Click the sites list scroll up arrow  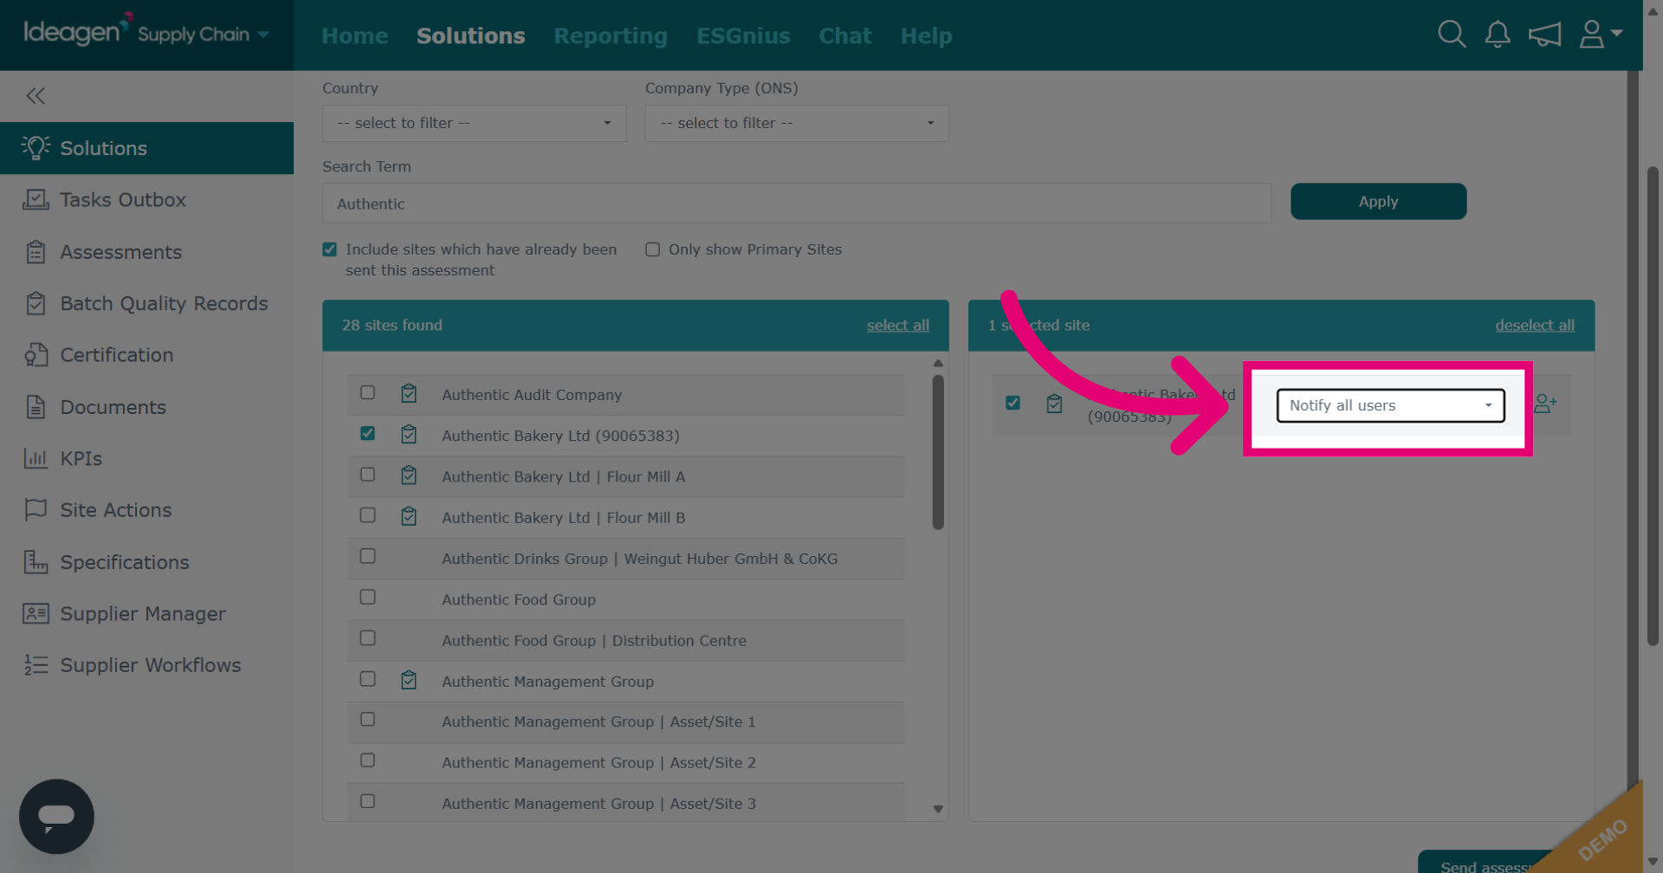click(x=938, y=363)
